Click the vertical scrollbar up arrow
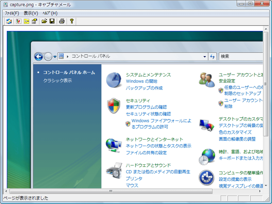Viewport: 272px width, 204px height. point(266,29)
